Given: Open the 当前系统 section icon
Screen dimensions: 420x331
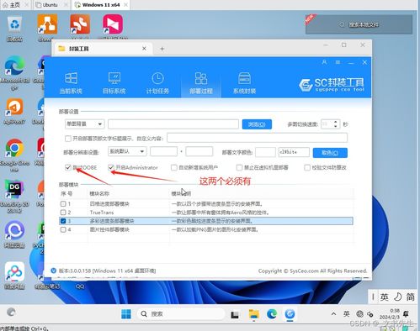Looking at the screenshot, I should pyautogui.click(x=71, y=78).
